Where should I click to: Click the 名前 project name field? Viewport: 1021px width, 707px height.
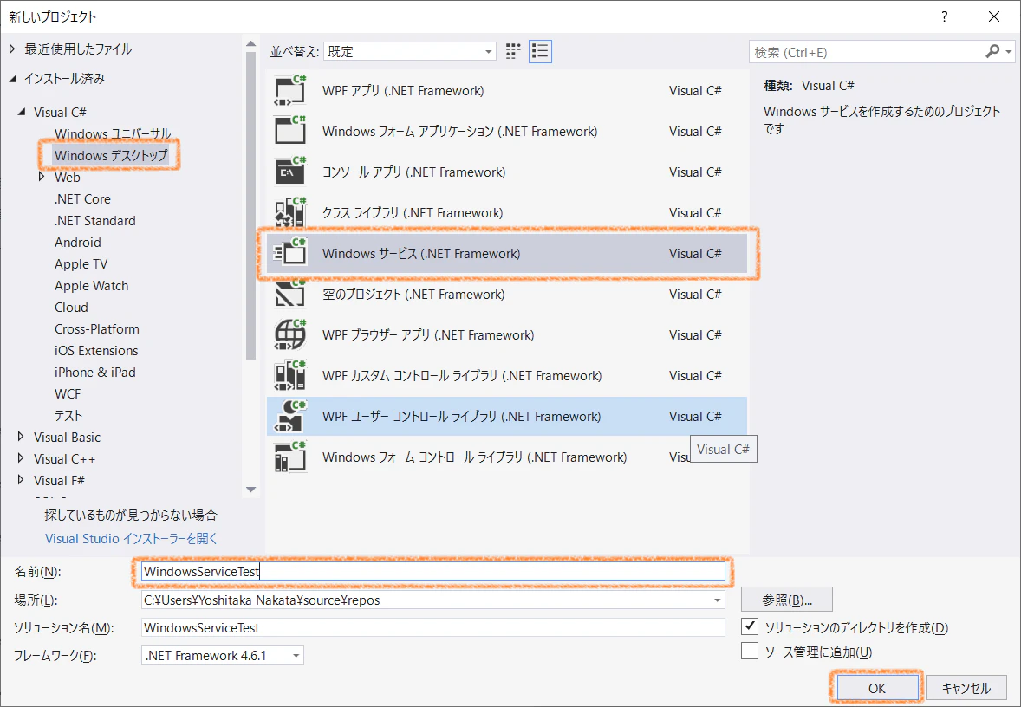click(433, 572)
